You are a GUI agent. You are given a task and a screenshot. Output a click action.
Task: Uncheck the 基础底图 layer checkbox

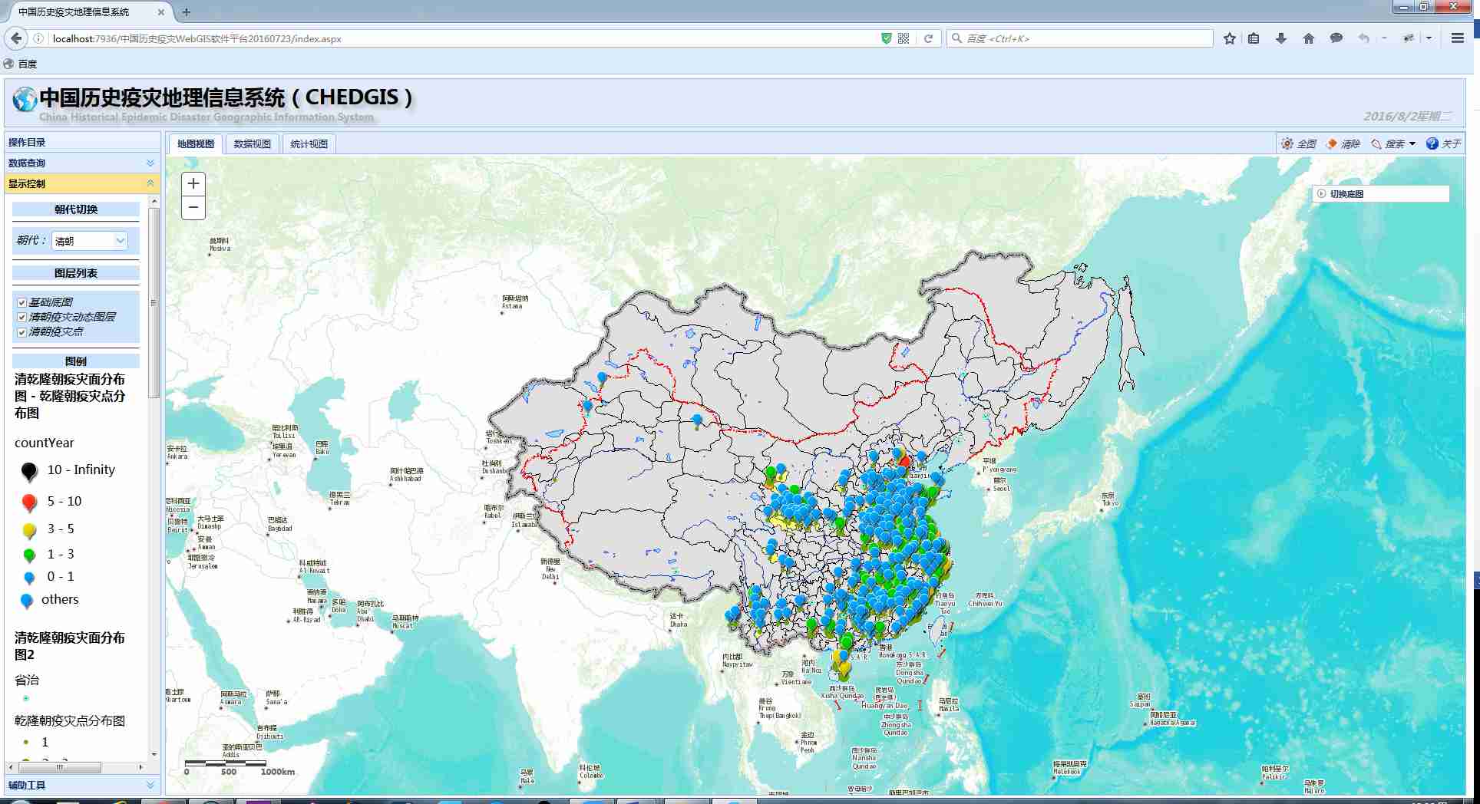click(x=21, y=302)
